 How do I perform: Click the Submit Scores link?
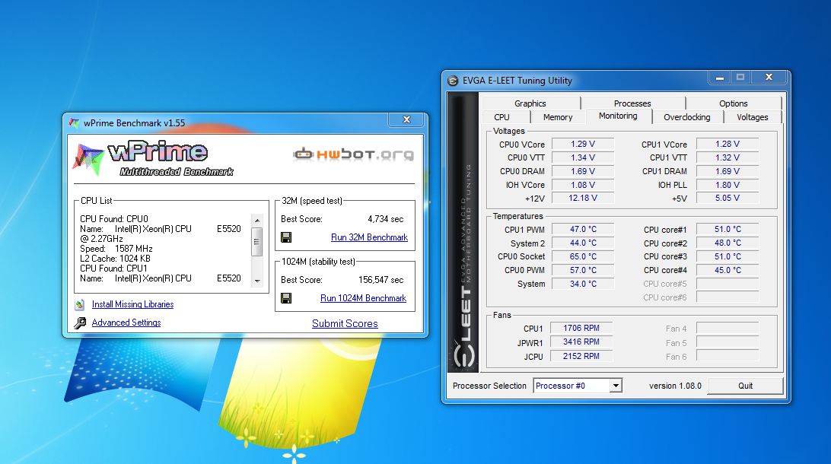coord(345,323)
